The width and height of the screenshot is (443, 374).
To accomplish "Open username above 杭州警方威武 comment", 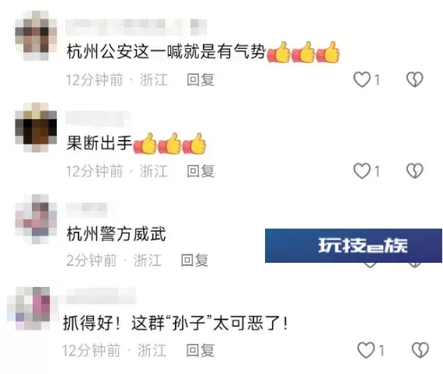I will 86,210.
